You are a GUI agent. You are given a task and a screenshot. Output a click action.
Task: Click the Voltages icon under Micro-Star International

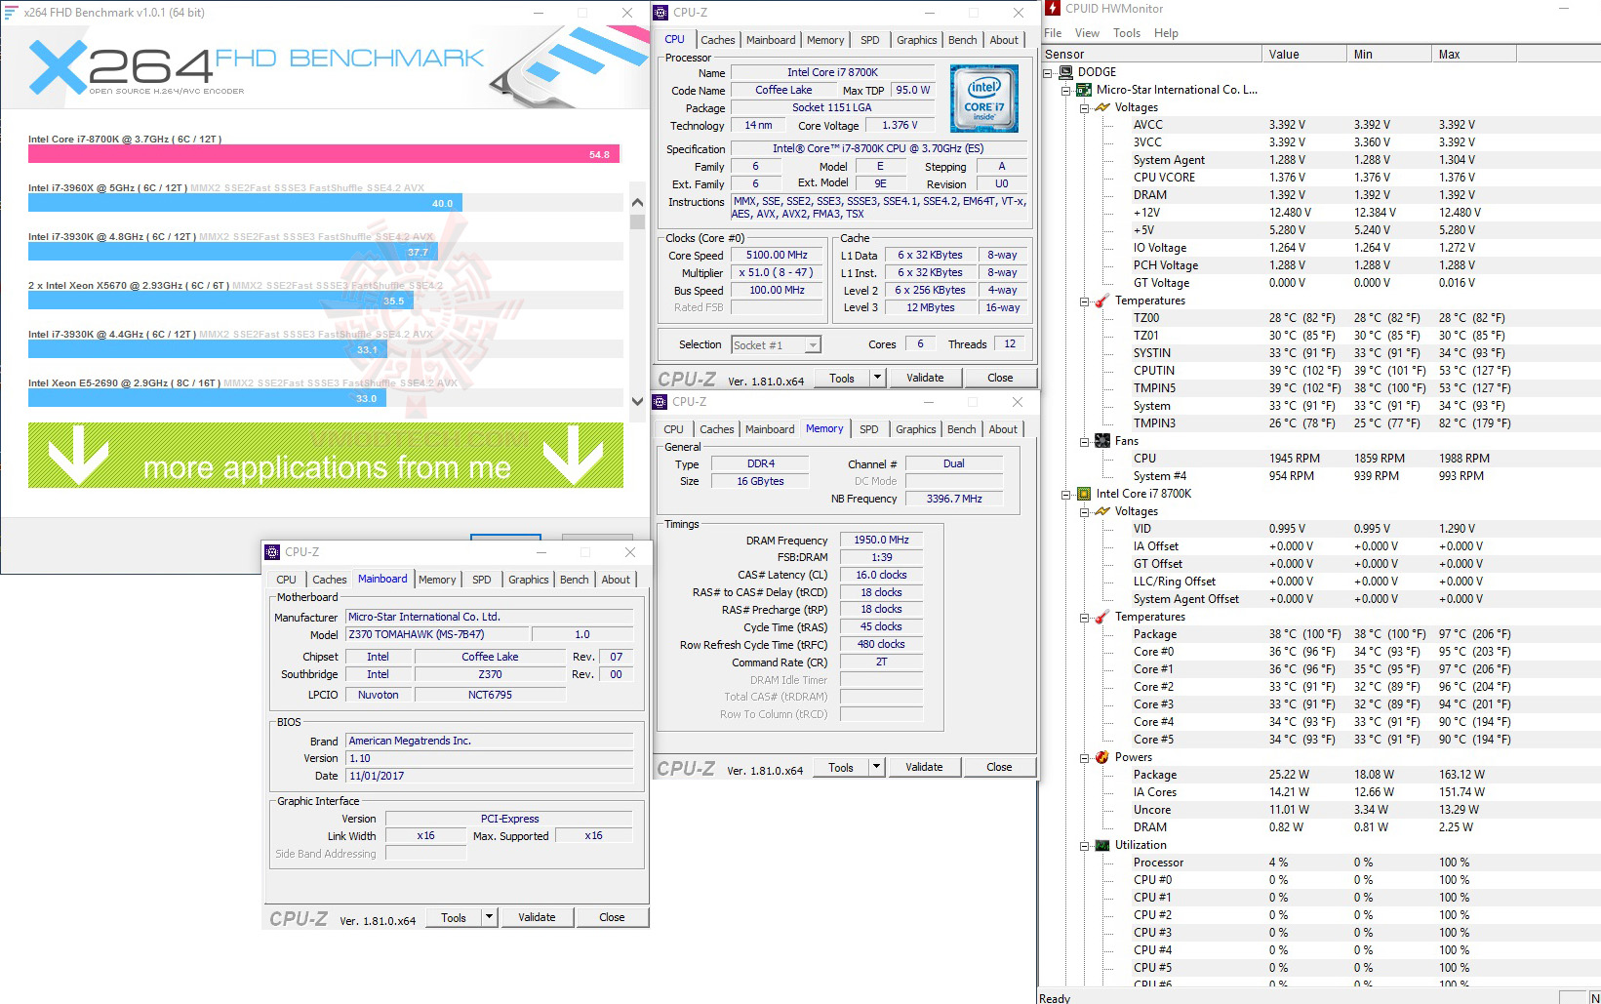point(1102,107)
